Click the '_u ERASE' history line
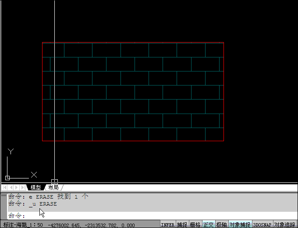298x228 pixels. pos(32,204)
